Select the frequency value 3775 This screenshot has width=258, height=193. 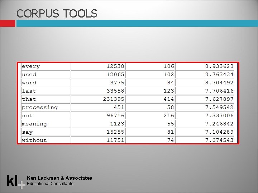(117, 83)
